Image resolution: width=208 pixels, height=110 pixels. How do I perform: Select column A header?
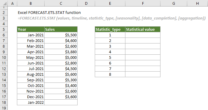(x=12, y=3)
